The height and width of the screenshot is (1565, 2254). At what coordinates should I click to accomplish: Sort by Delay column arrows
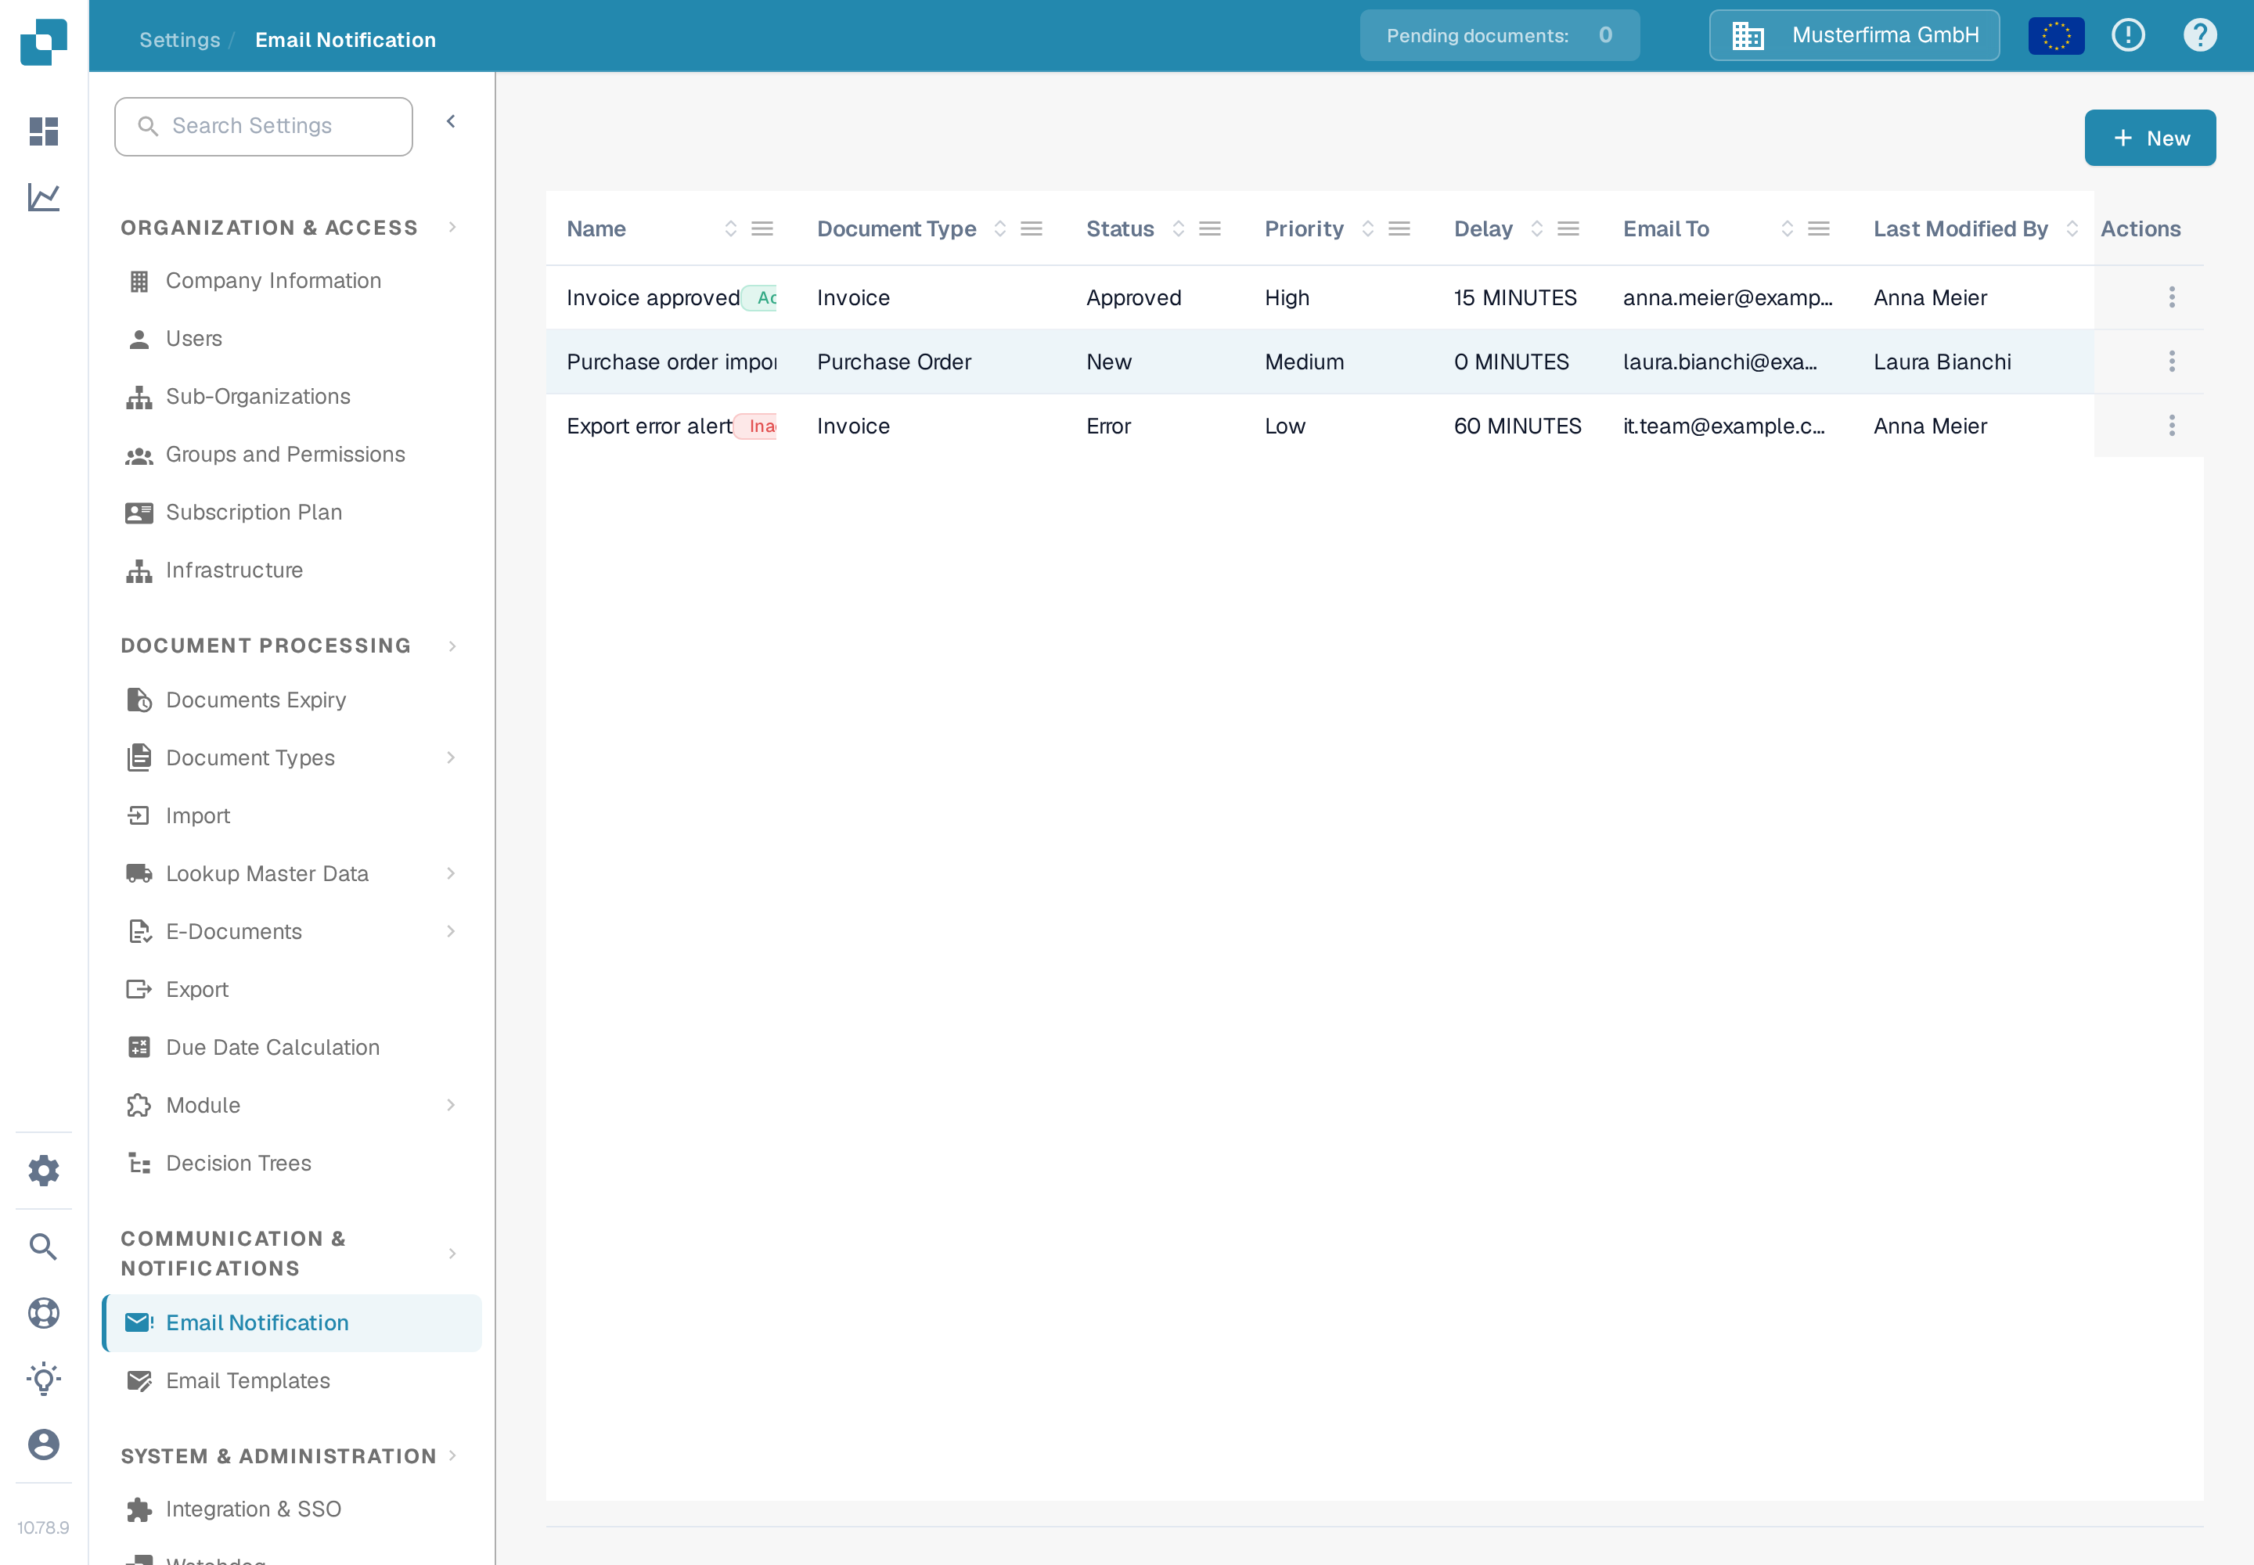(1536, 228)
